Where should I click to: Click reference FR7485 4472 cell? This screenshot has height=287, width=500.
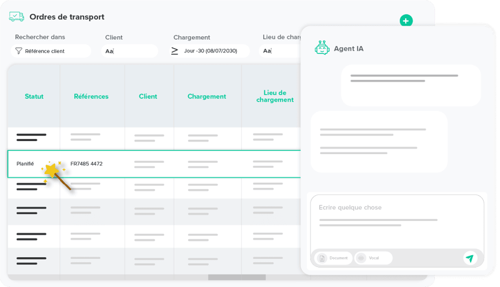(86, 163)
